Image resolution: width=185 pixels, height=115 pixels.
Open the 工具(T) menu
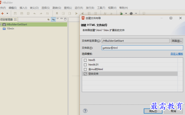click(x=101, y=8)
